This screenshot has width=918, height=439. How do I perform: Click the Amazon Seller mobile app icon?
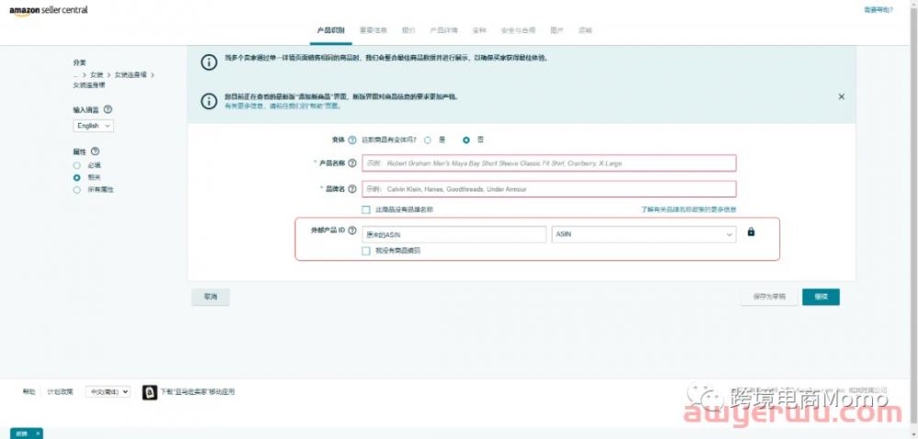[x=150, y=392]
